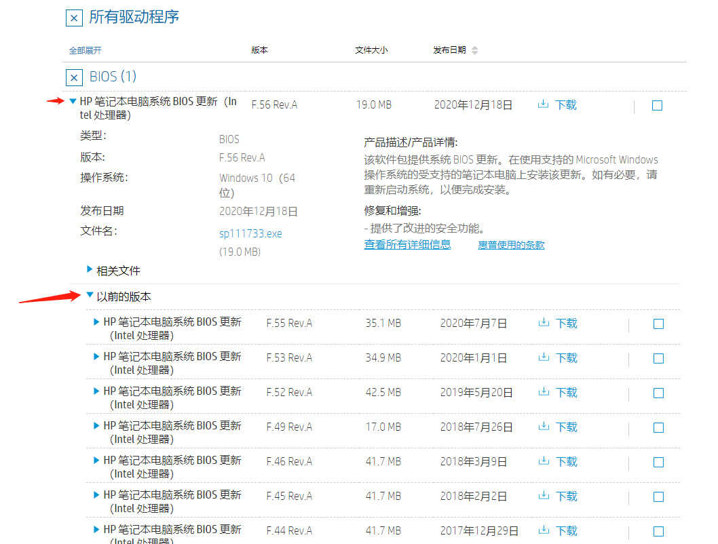Select the 2020年1月1日 date cell
Screen dimensions: 718x544
click(x=474, y=357)
